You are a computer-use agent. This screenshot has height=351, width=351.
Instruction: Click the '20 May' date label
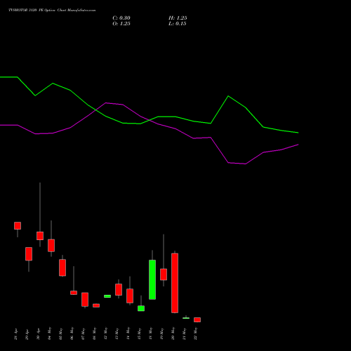click(173, 333)
